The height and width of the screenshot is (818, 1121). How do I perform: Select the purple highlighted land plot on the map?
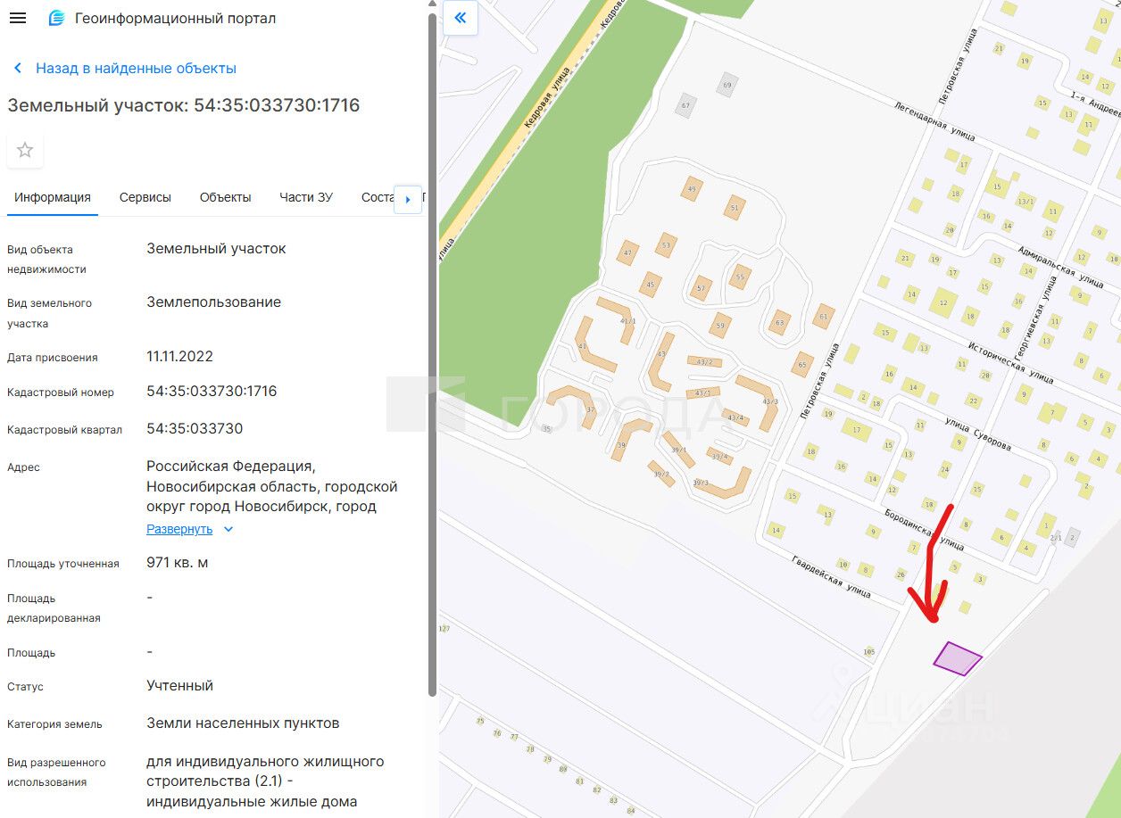point(957,659)
